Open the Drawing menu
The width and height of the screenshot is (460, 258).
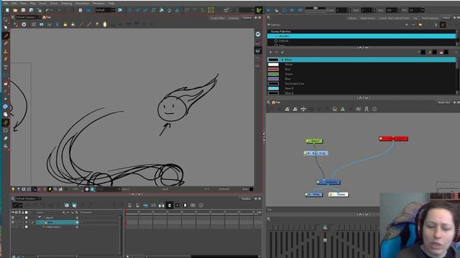click(67, 3)
